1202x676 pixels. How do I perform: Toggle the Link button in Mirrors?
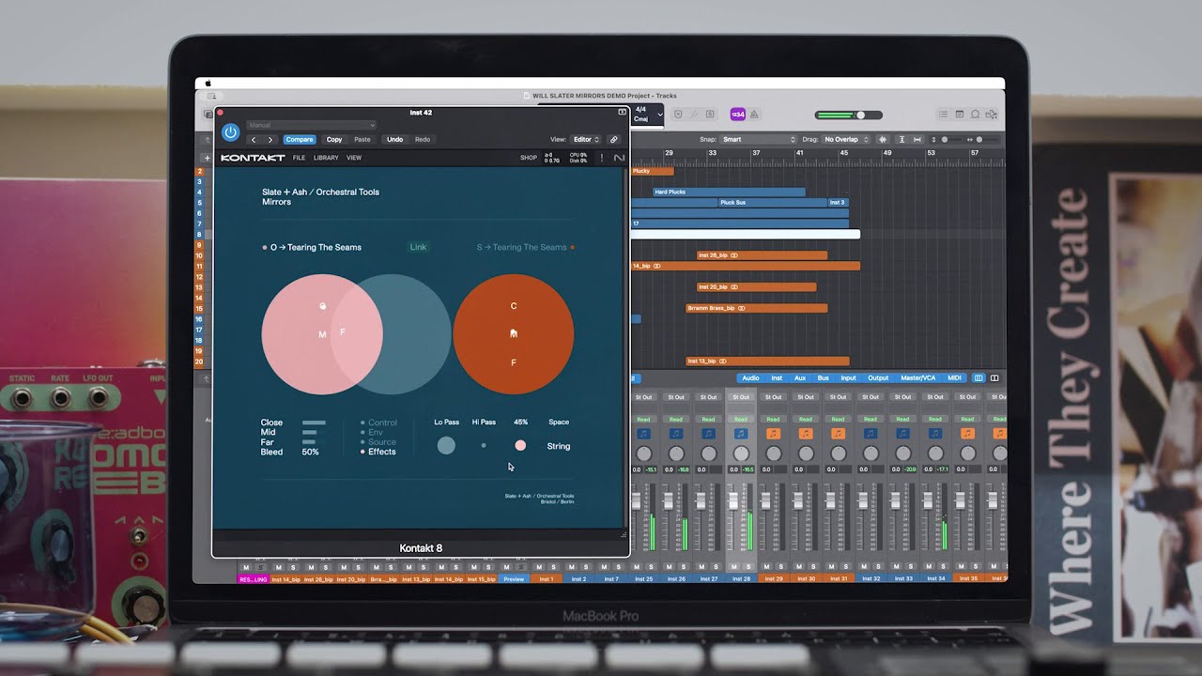418,248
